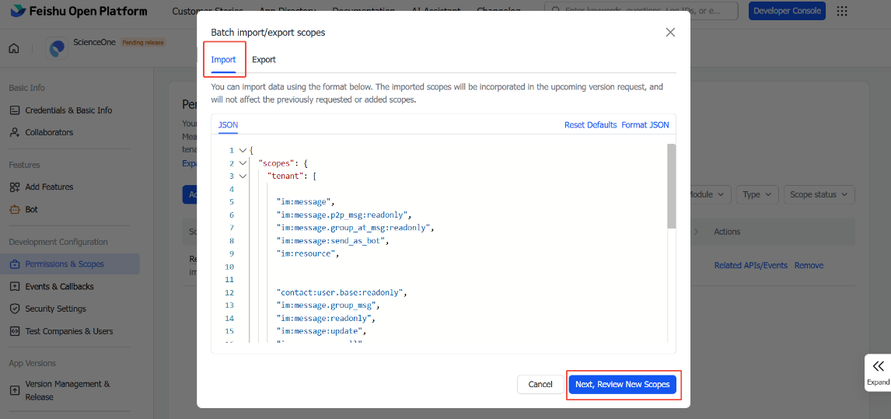Click the Events & Callbacks icon

15,287
